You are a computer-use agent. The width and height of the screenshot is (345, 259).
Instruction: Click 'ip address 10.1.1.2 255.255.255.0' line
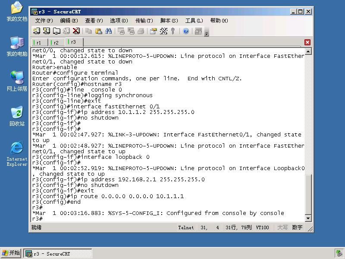[113, 112]
